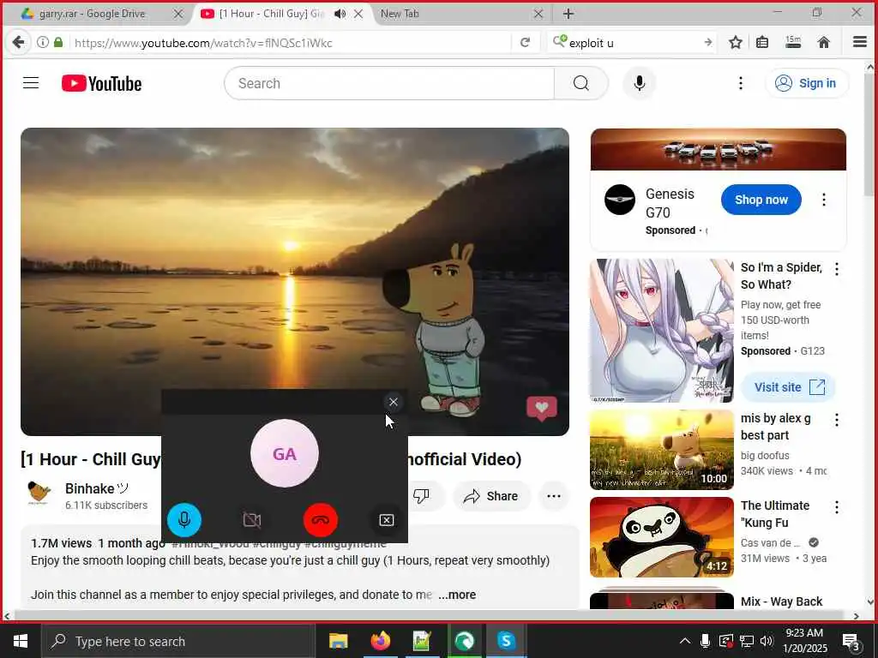878x658 pixels.
Task: Open volume control in system tray
Action: 767,641
